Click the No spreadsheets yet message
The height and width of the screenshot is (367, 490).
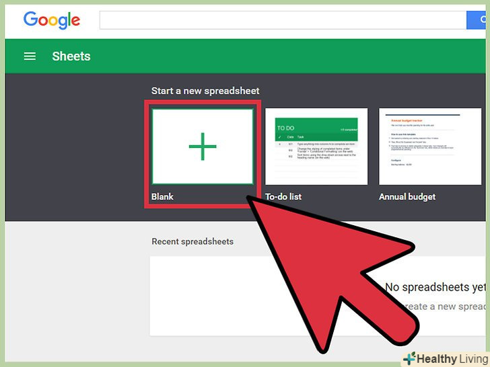(435, 287)
